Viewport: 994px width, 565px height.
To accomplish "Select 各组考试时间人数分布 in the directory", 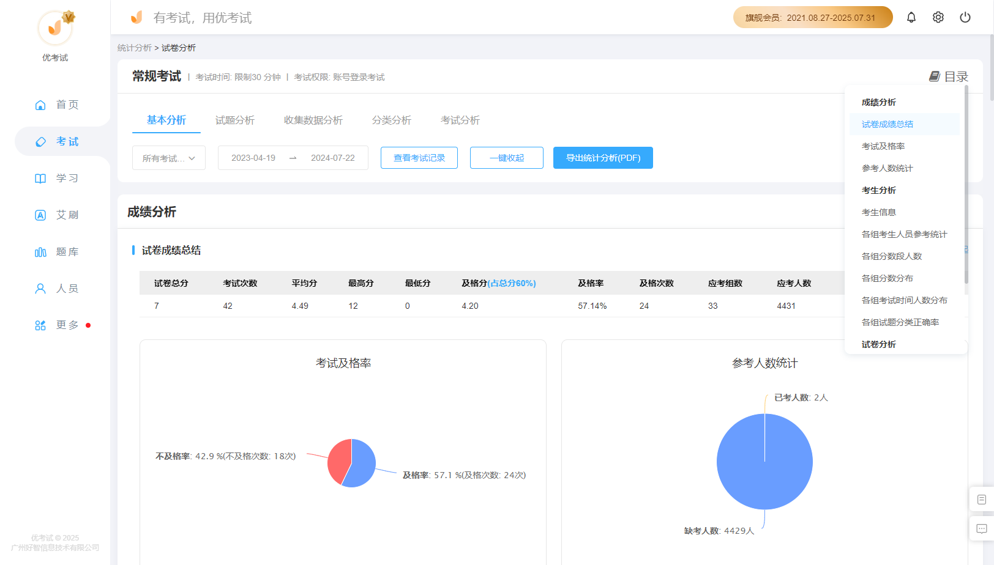I will [x=905, y=300].
